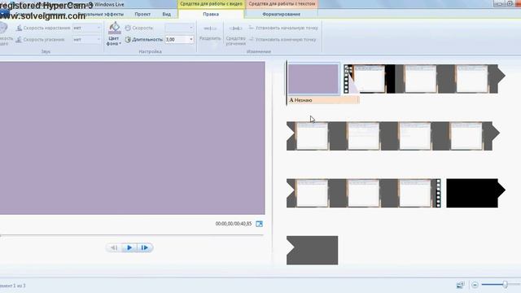Step to the next frame
This screenshot has height=293, width=521.
click(145, 247)
